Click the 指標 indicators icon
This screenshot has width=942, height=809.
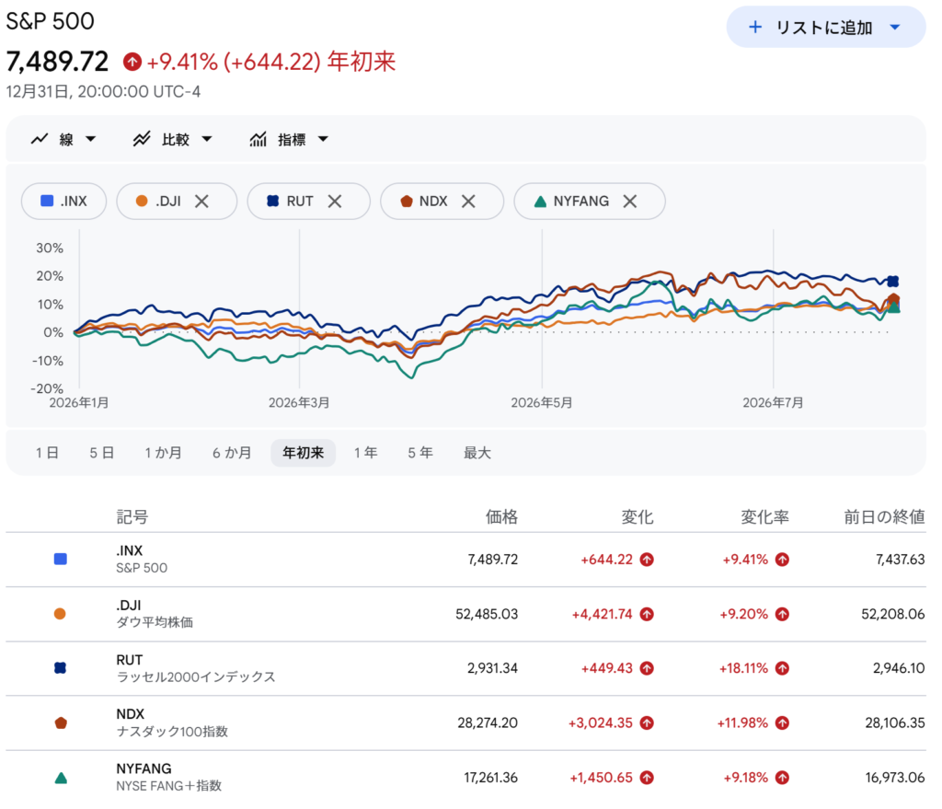pyautogui.click(x=258, y=139)
